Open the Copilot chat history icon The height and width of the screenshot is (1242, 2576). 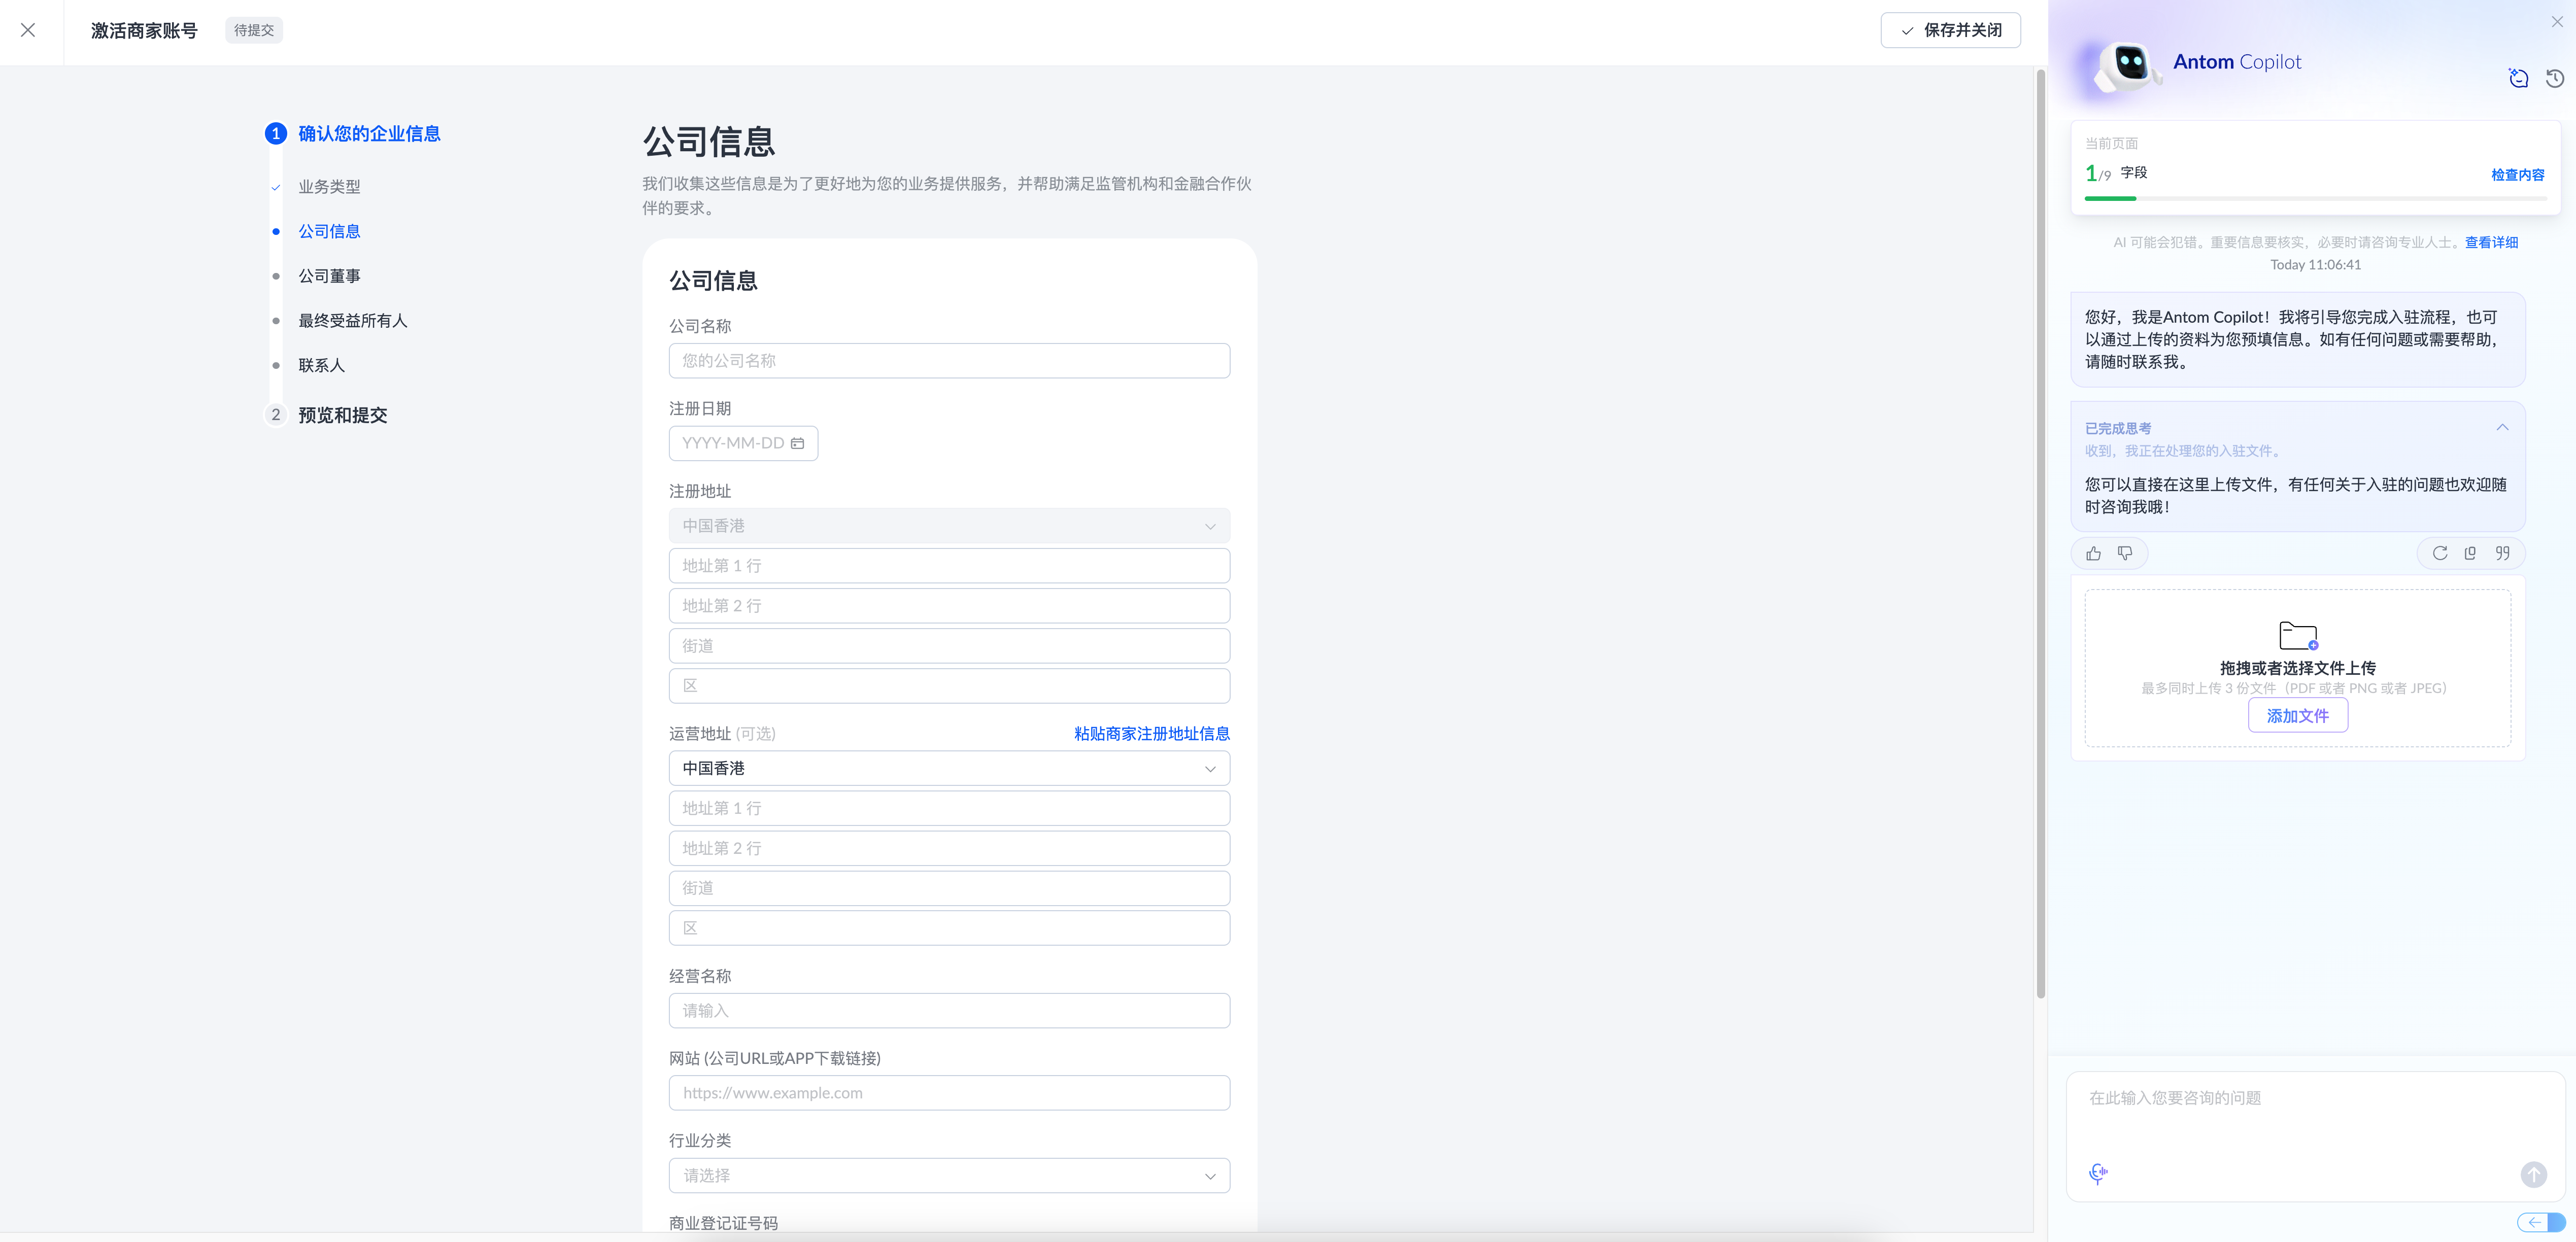click(x=2554, y=78)
